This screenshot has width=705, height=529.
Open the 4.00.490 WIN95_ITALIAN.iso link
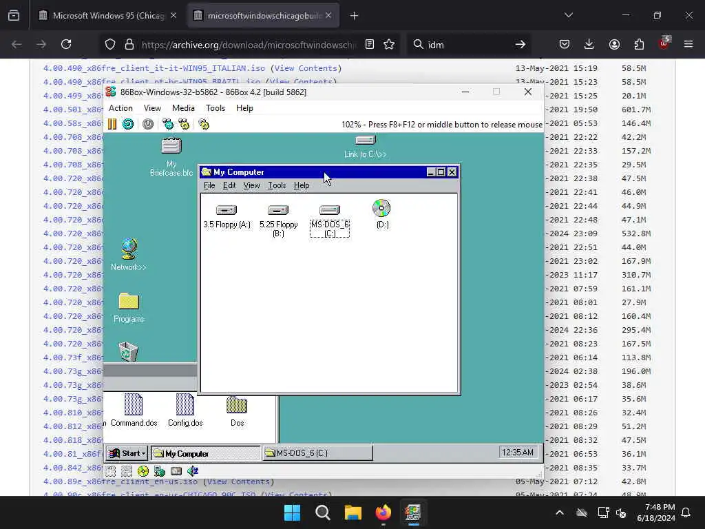(154, 68)
